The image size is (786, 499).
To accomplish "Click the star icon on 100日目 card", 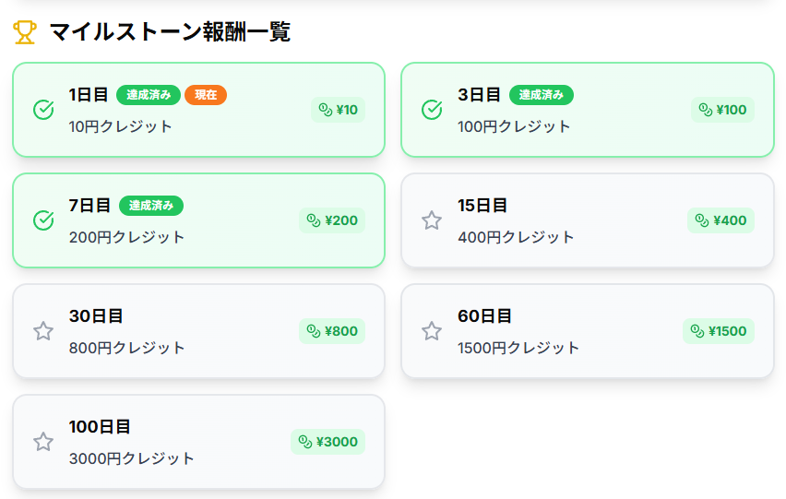I will coord(43,442).
